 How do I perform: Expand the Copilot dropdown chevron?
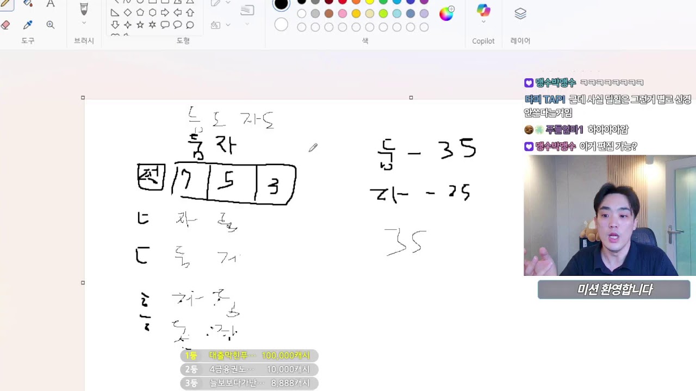tap(483, 22)
